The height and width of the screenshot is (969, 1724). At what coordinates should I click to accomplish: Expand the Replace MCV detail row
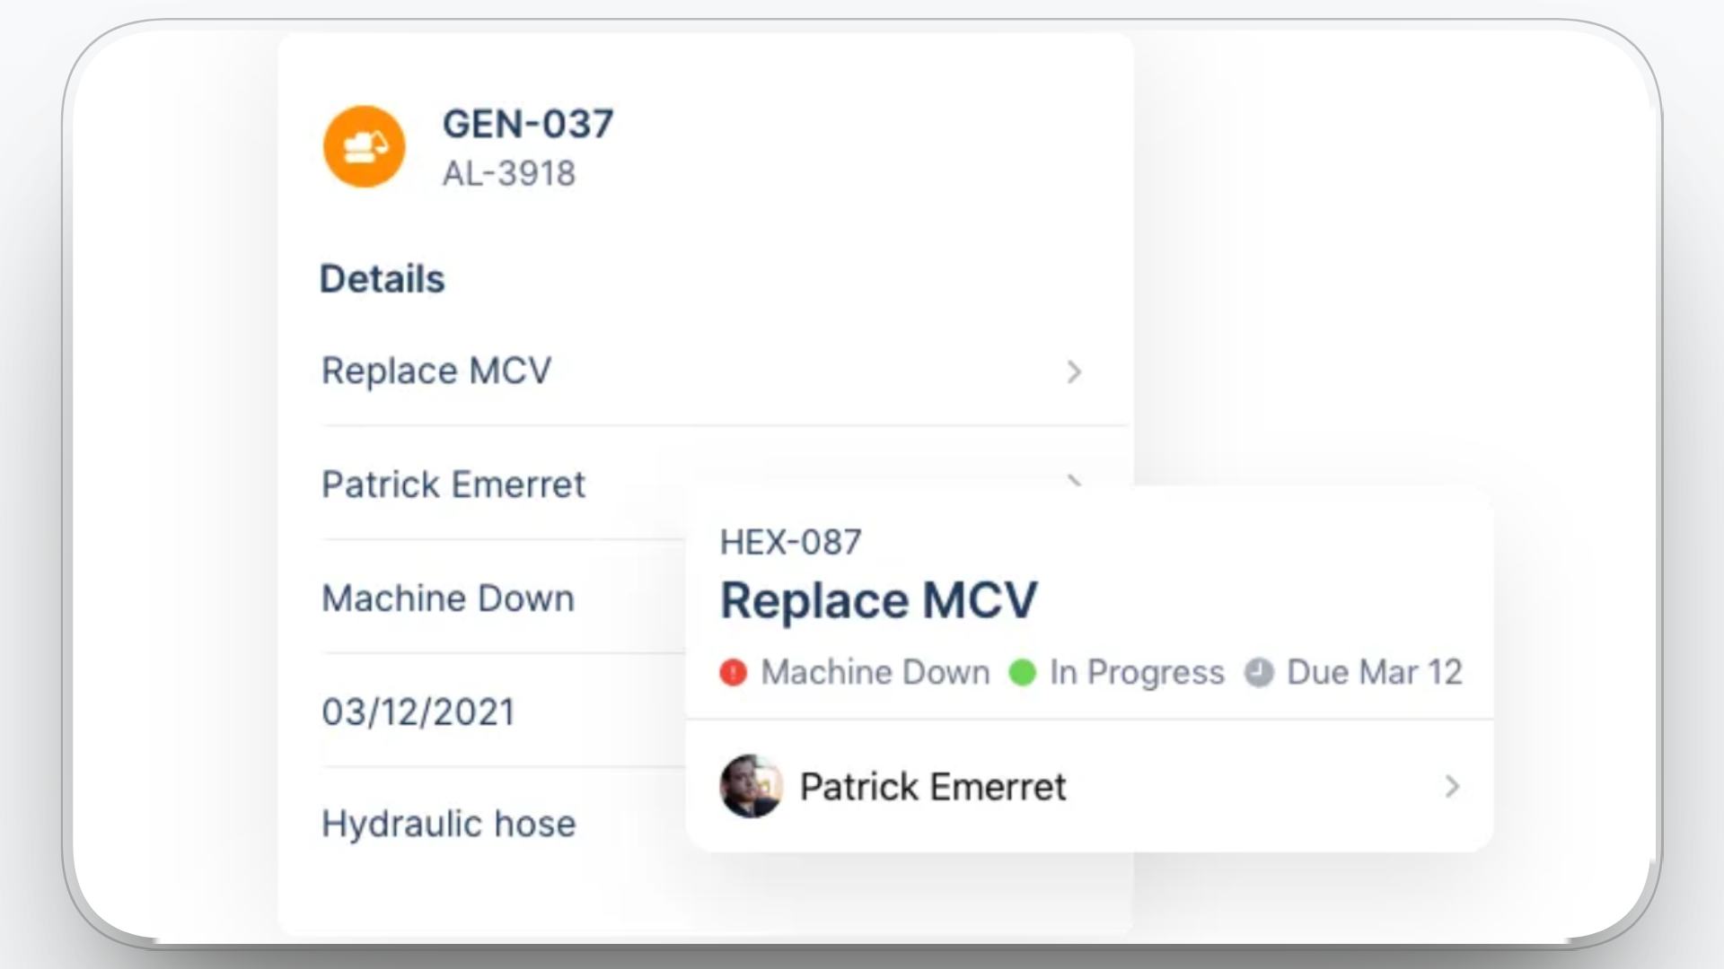[x=1075, y=371]
